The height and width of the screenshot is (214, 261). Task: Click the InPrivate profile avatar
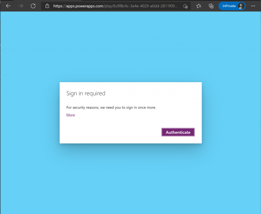pos(241,6)
